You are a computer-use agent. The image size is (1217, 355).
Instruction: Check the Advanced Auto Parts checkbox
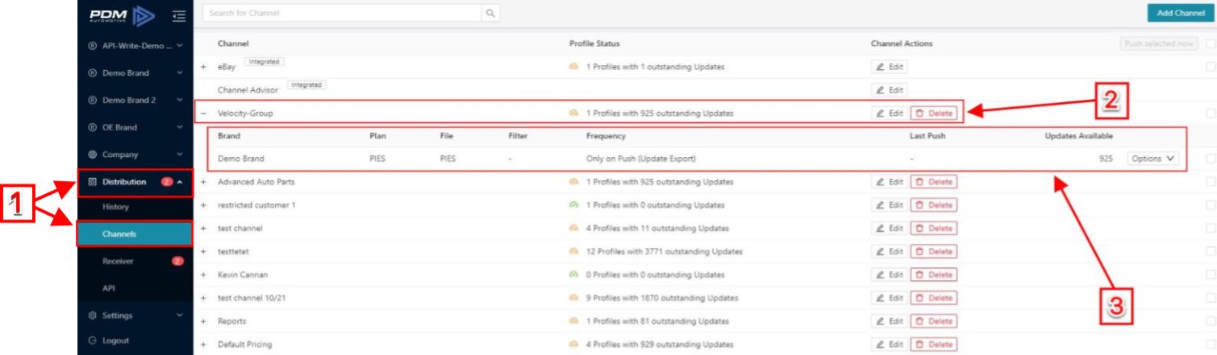coord(1211,182)
